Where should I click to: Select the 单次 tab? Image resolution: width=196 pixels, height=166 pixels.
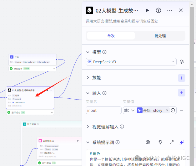tap(111, 36)
